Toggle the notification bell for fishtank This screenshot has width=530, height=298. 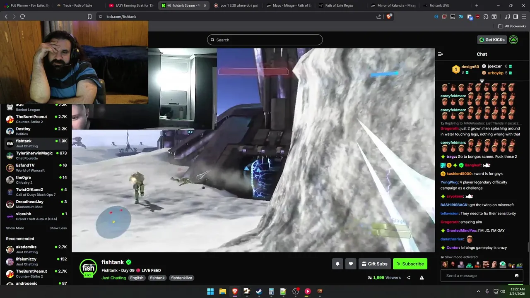pos(337,264)
